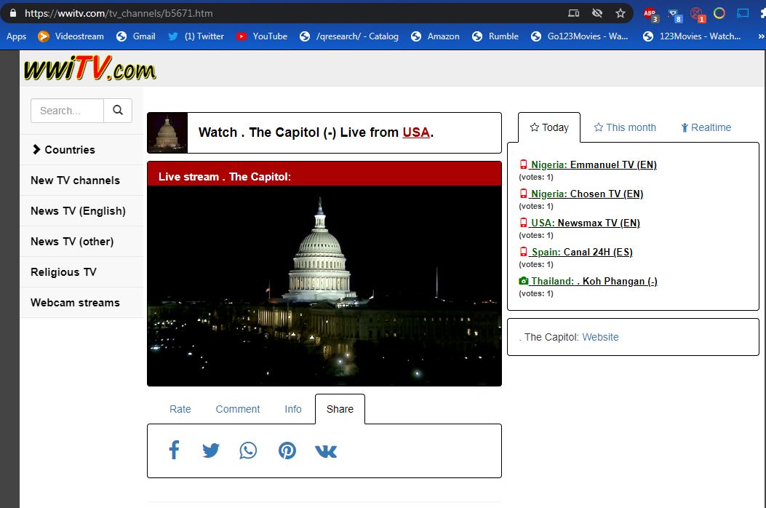Open the colorful ring extension icon

pyautogui.click(x=719, y=13)
